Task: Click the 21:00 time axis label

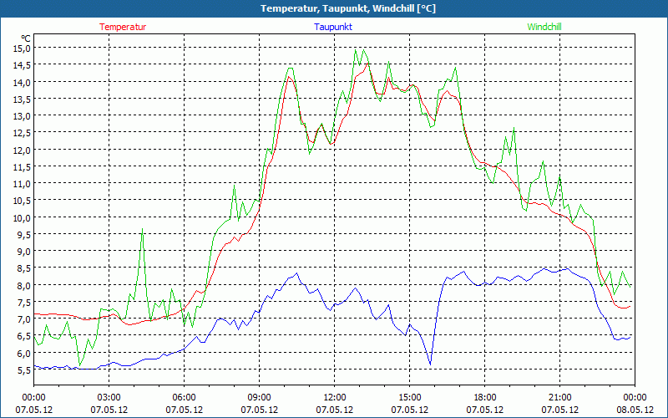Action: point(559,398)
